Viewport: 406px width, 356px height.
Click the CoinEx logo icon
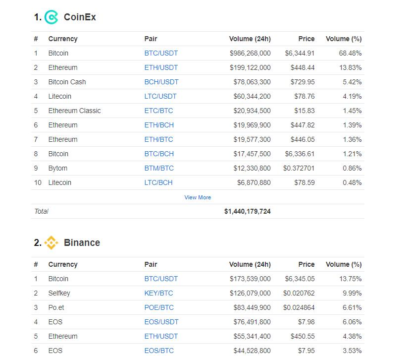[x=51, y=17]
